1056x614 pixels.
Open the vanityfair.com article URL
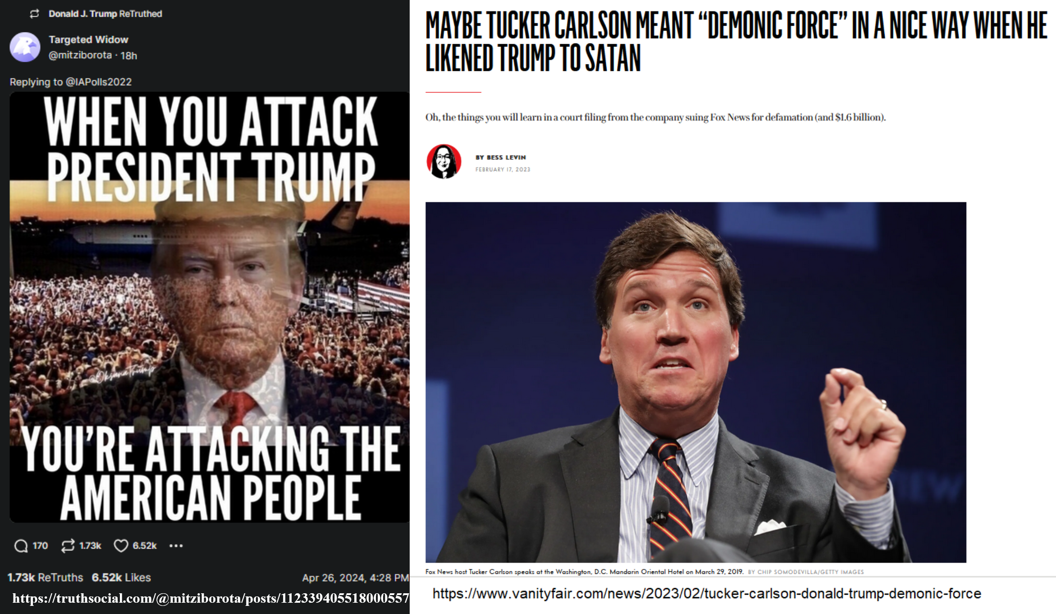[x=707, y=594]
